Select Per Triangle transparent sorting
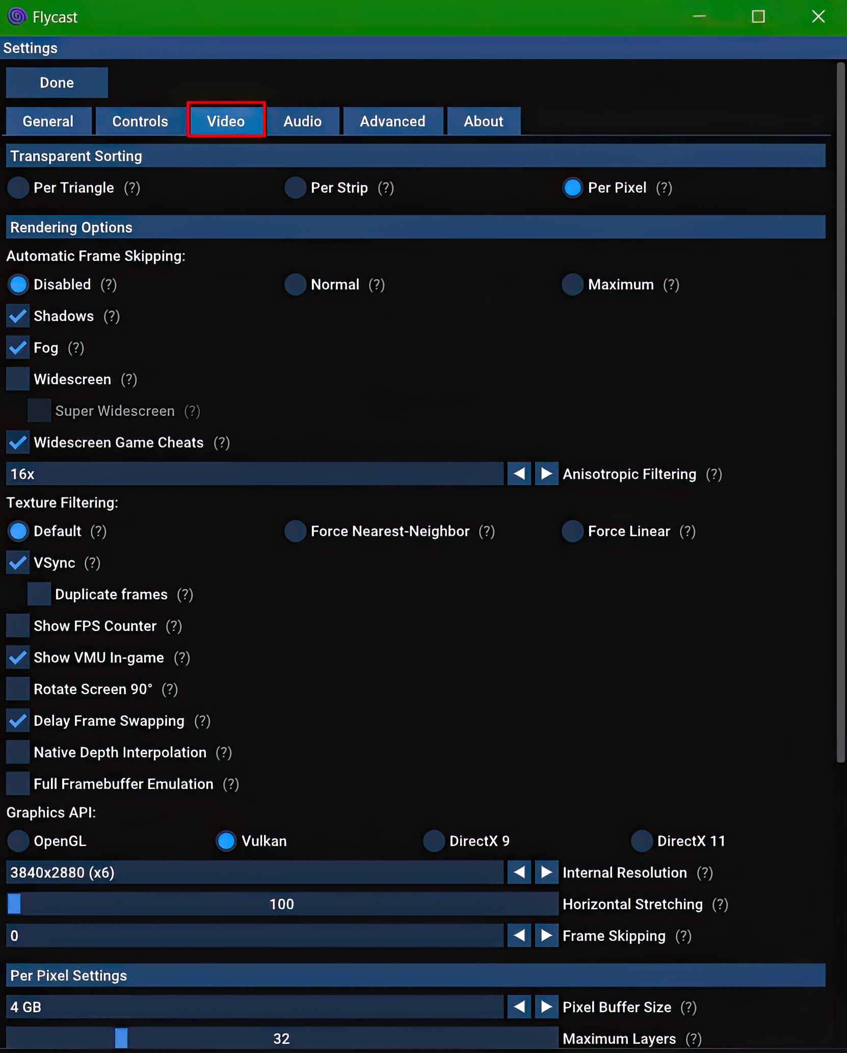 (x=18, y=188)
